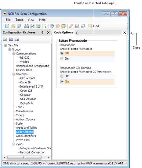This screenshot has height=168, width=142.
Task: Switch to the Code Options tab
Action: (x=63, y=32)
